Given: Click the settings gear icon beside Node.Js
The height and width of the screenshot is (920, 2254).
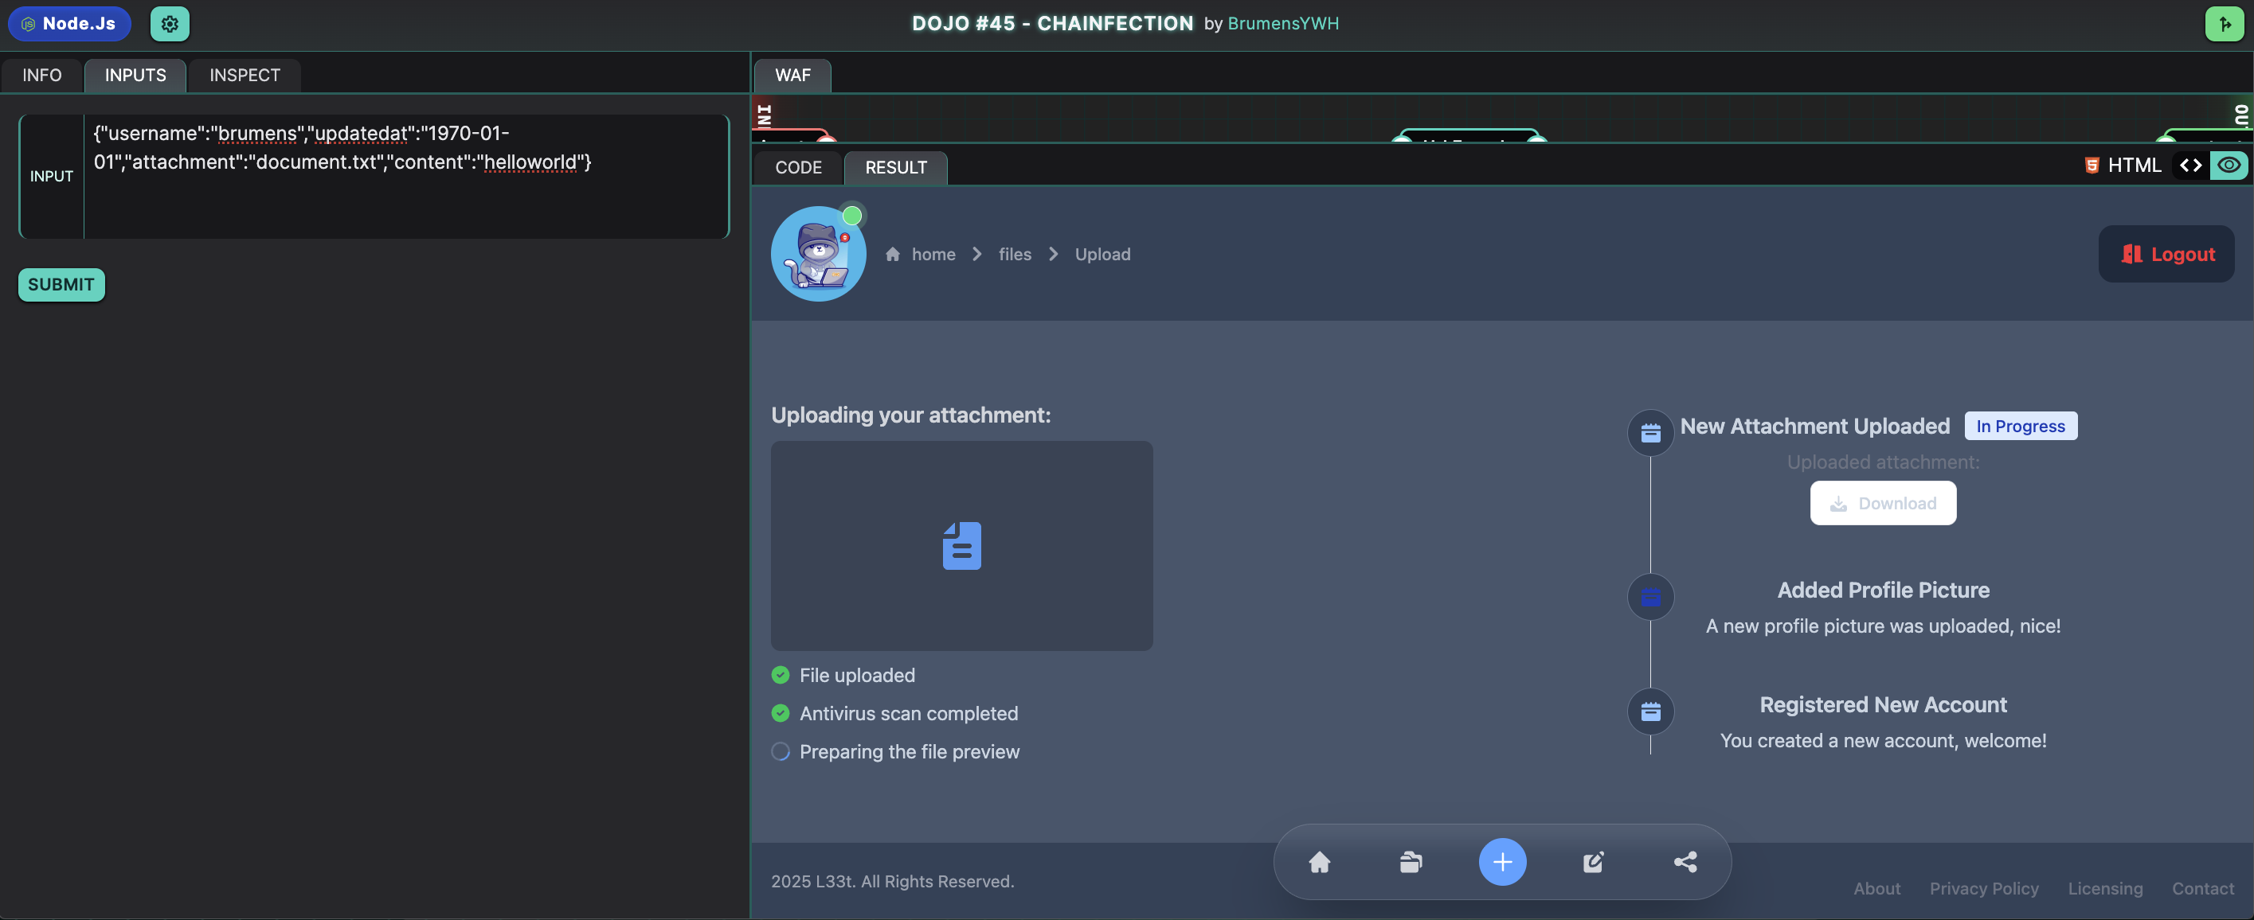Looking at the screenshot, I should tap(170, 24).
